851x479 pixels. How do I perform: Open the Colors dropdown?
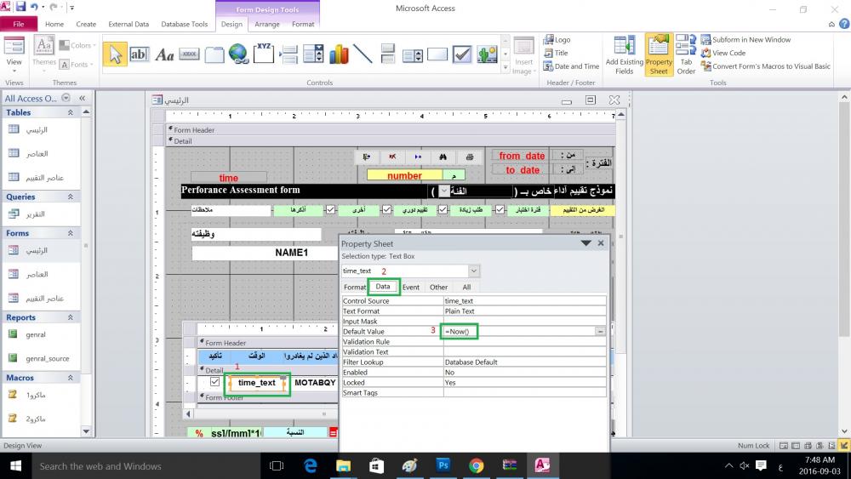tap(77, 46)
